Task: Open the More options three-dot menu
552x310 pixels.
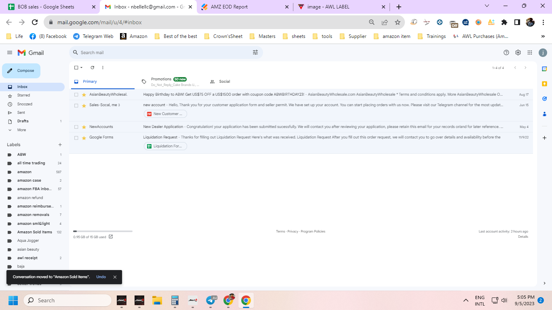Action: pyautogui.click(x=103, y=68)
